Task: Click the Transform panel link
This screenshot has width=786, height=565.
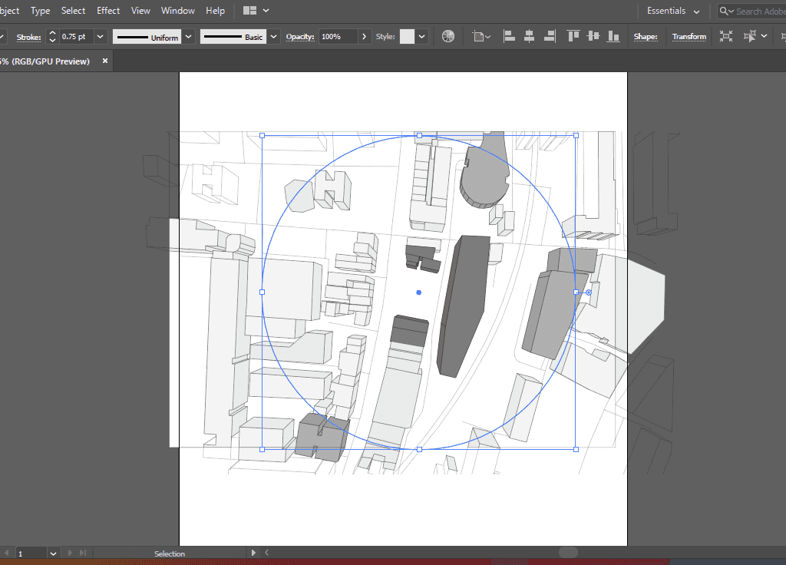Action: click(x=689, y=37)
